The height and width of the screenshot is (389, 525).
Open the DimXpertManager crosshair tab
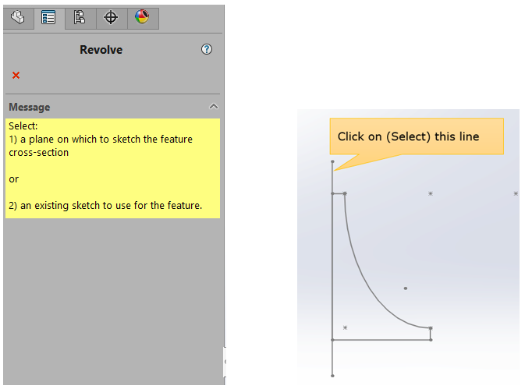[x=111, y=17]
